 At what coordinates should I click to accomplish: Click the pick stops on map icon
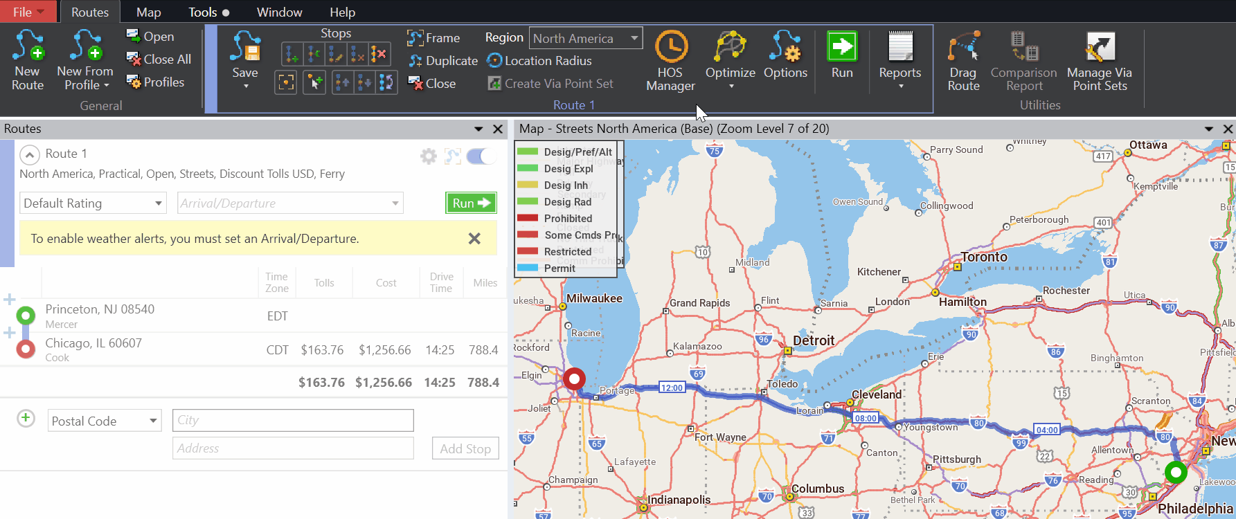314,83
